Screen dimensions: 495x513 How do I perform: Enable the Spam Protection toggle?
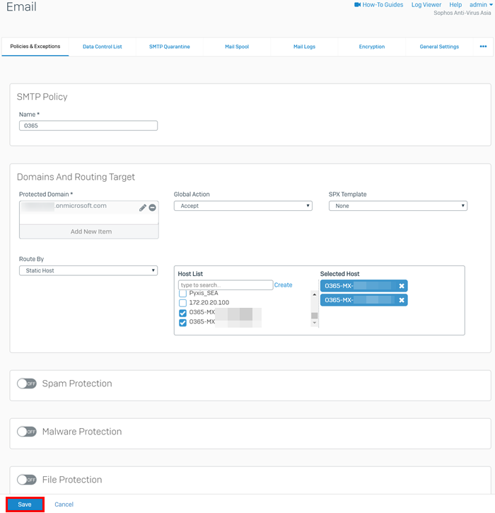(x=27, y=384)
